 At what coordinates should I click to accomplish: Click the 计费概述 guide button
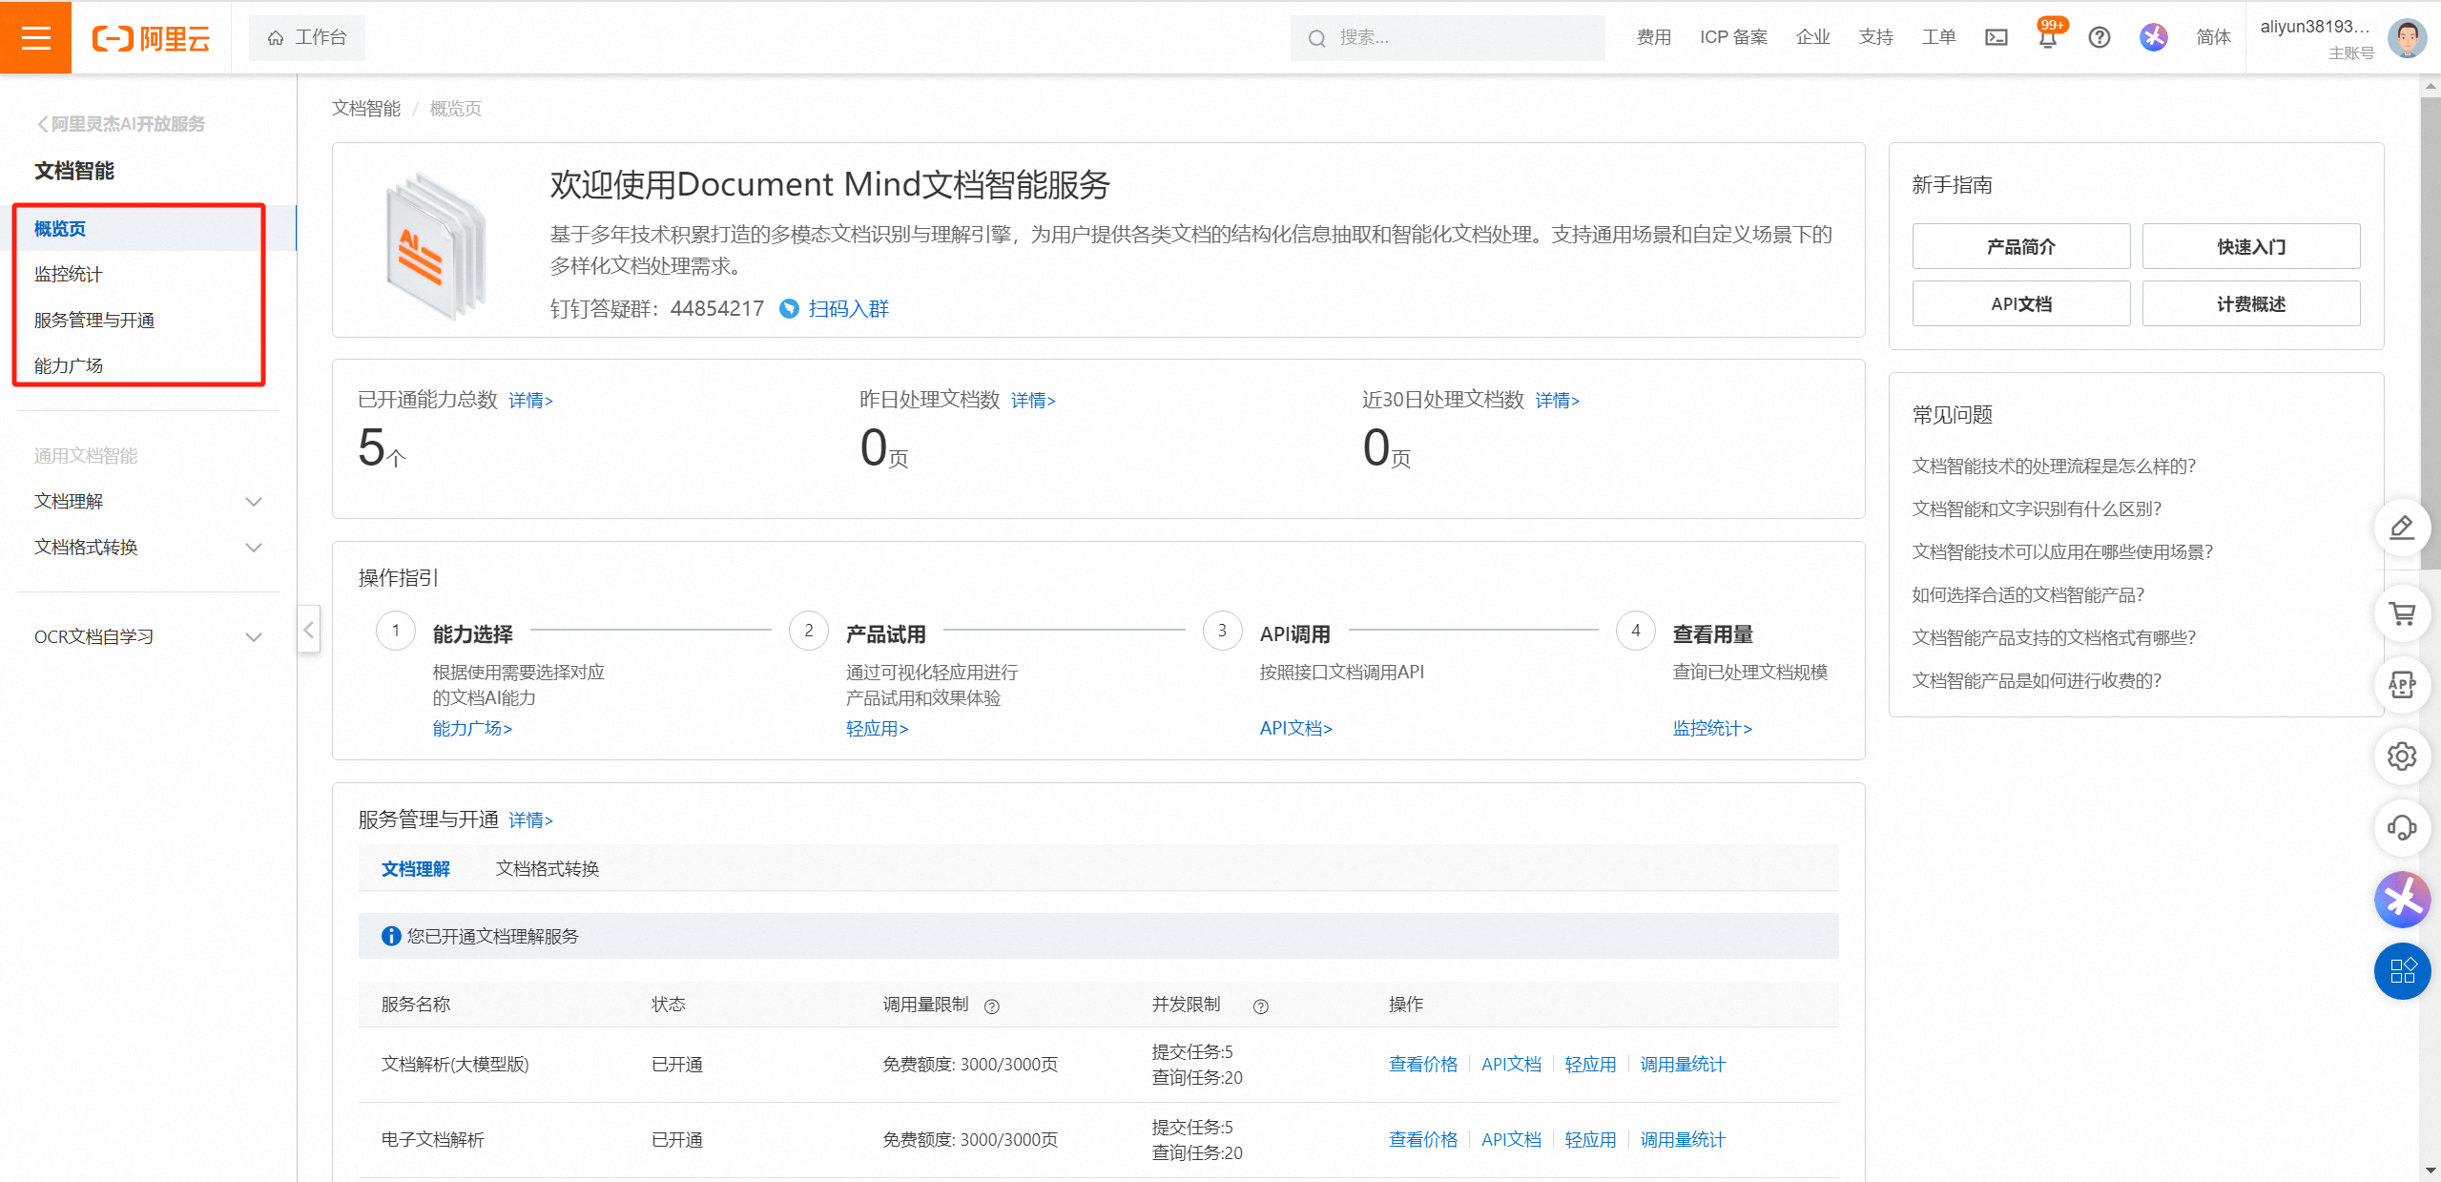pos(2250,303)
